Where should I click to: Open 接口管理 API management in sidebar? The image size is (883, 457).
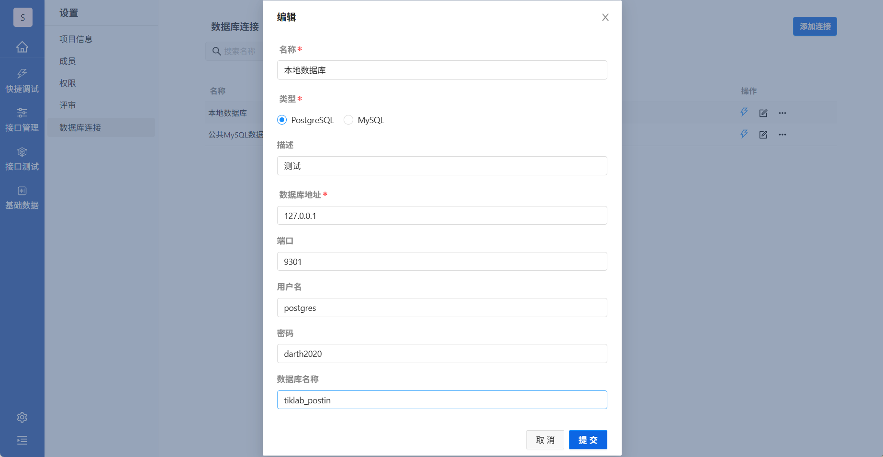(x=22, y=120)
